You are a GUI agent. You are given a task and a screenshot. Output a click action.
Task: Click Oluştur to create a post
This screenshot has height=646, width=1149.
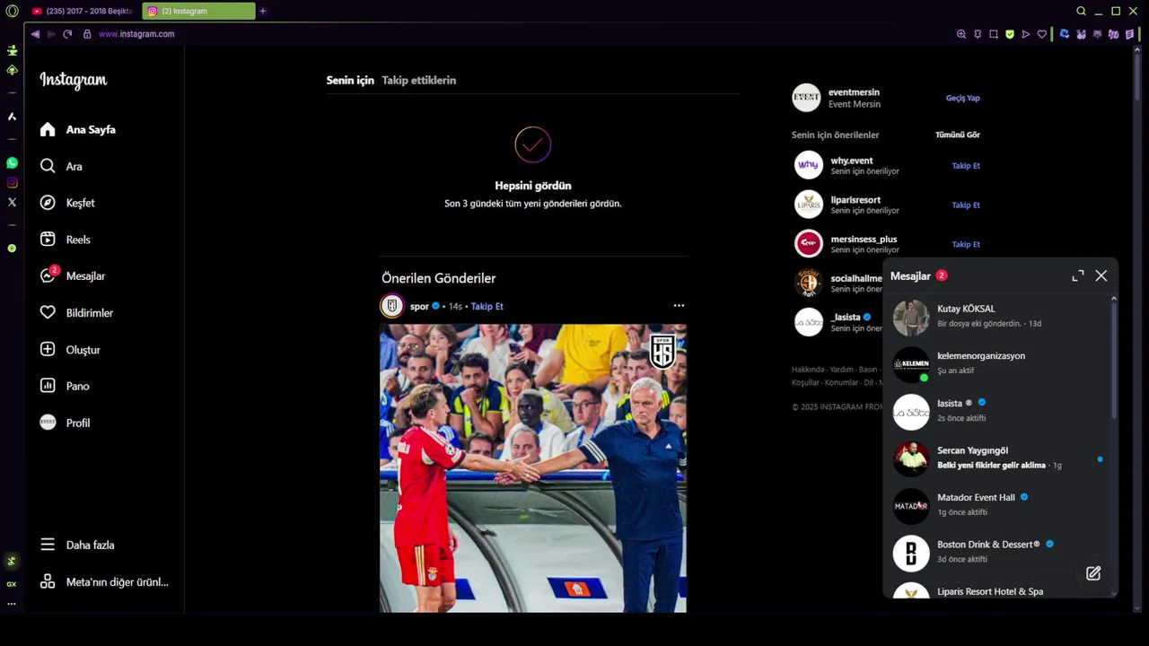click(70, 350)
